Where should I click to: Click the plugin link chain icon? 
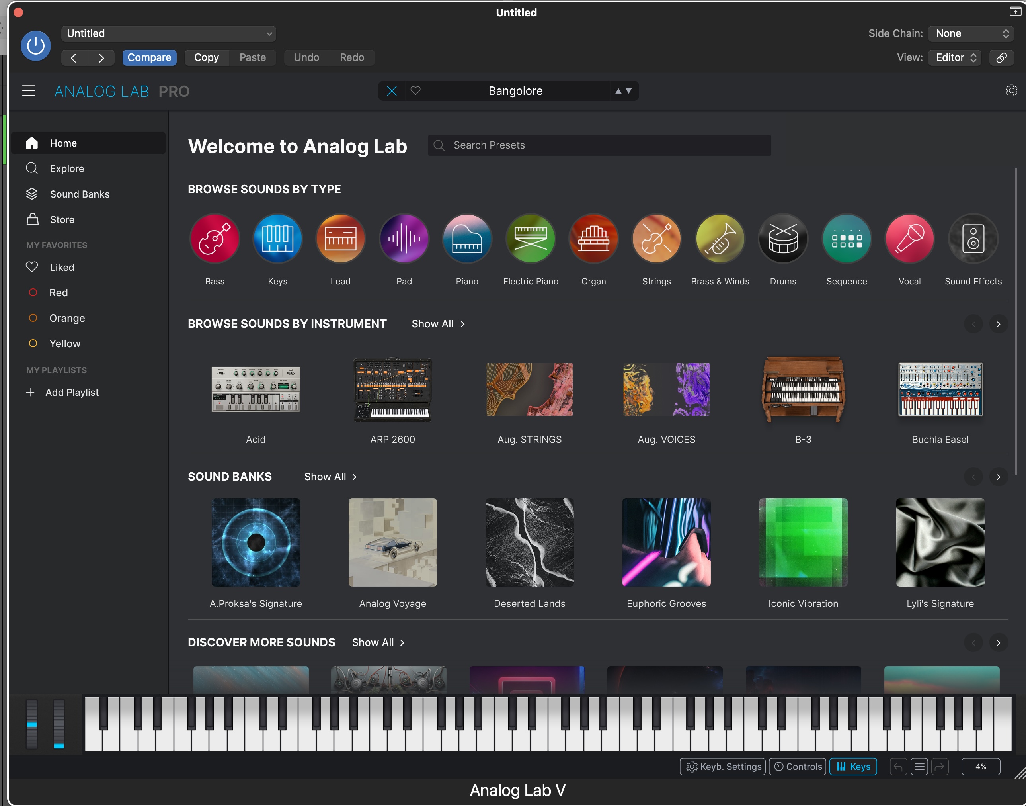click(1001, 58)
